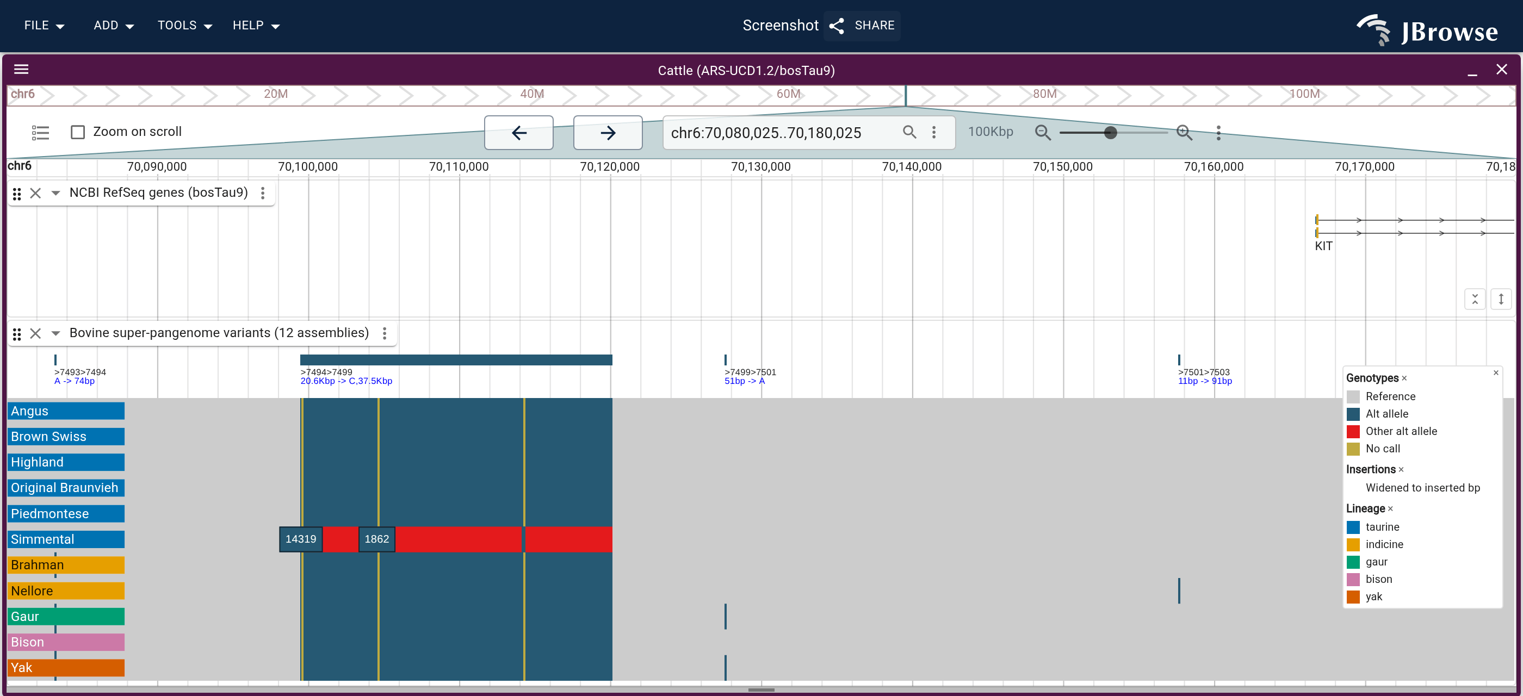Click the location search magnifier icon

[909, 132]
